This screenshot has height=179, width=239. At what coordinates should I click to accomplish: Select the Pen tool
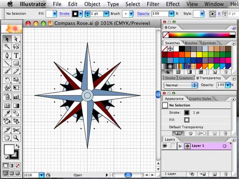(x=7, y=56)
